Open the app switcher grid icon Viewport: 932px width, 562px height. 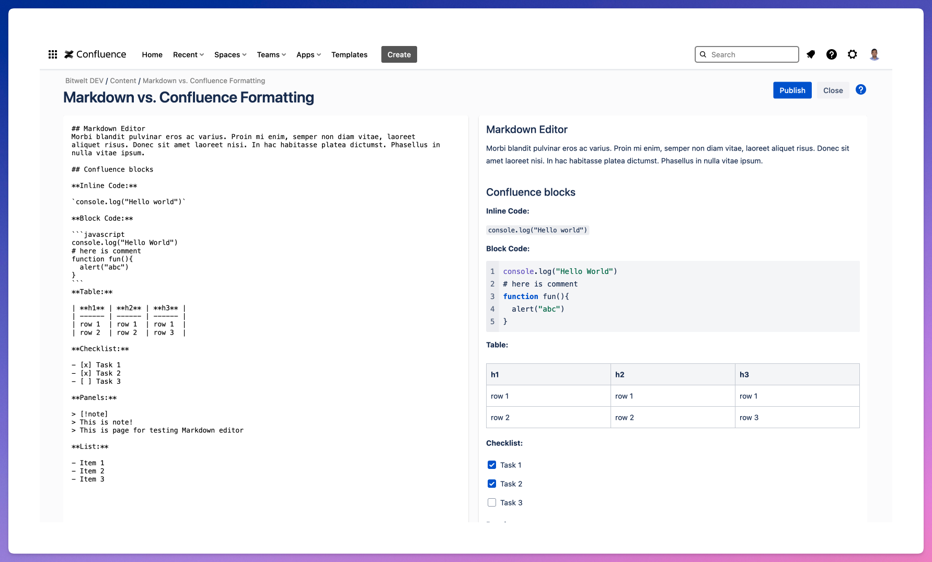(x=53, y=54)
